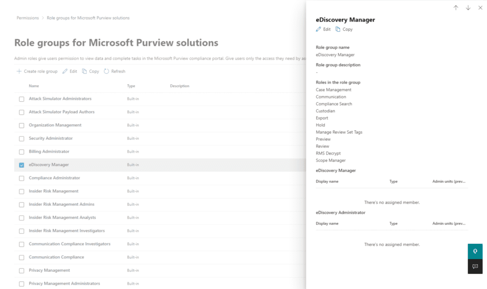Click the RMS Decrypt role in the panel
The width and height of the screenshot is (487, 289).
328,154
